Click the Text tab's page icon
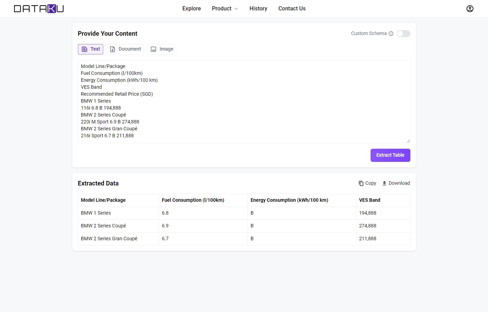The image size is (488, 312). [x=85, y=49]
